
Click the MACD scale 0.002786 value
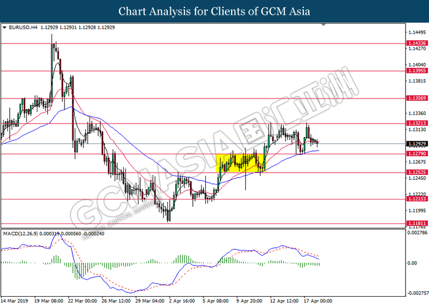point(417,233)
